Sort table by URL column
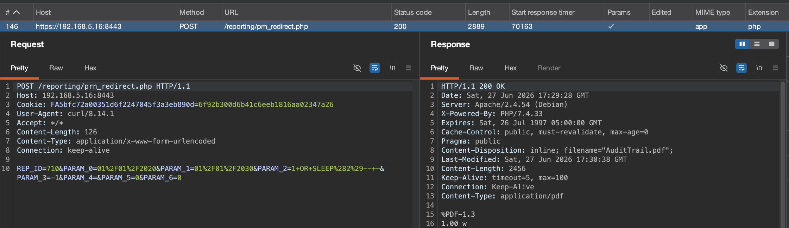The height and width of the screenshot is (228, 789). pyautogui.click(x=307, y=12)
